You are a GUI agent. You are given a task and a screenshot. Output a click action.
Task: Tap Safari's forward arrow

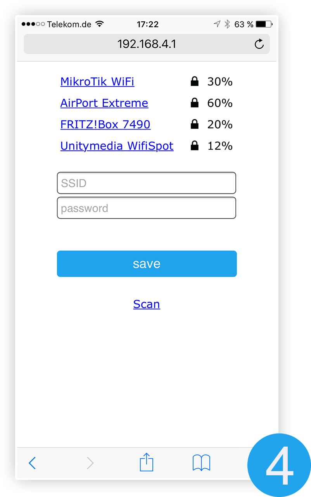click(x=90, y=463)
